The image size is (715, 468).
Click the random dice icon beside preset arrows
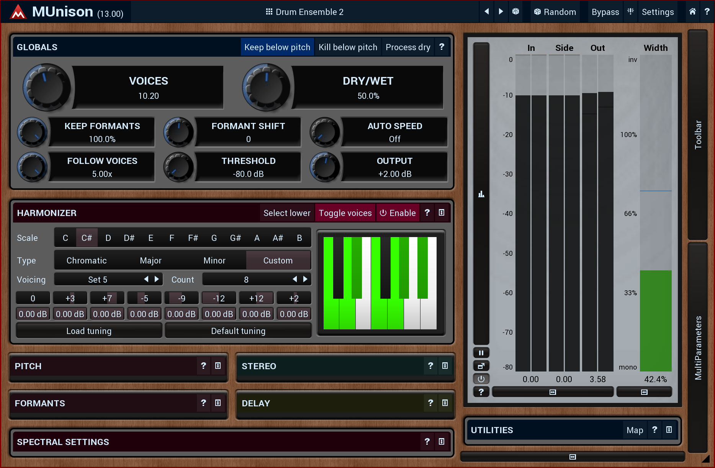coord(515,11)
